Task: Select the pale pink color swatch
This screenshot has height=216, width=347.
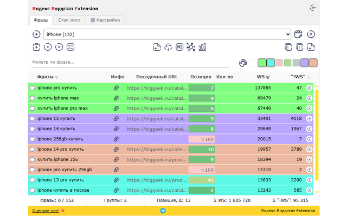Action: coord(279,63)
